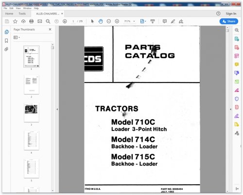
Task: Collapse the right tools pane arrow
Action: click(x=231, y=109)
